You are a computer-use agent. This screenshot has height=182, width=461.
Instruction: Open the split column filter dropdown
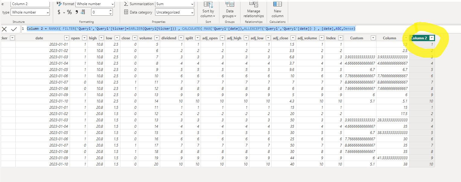(197, 38)
